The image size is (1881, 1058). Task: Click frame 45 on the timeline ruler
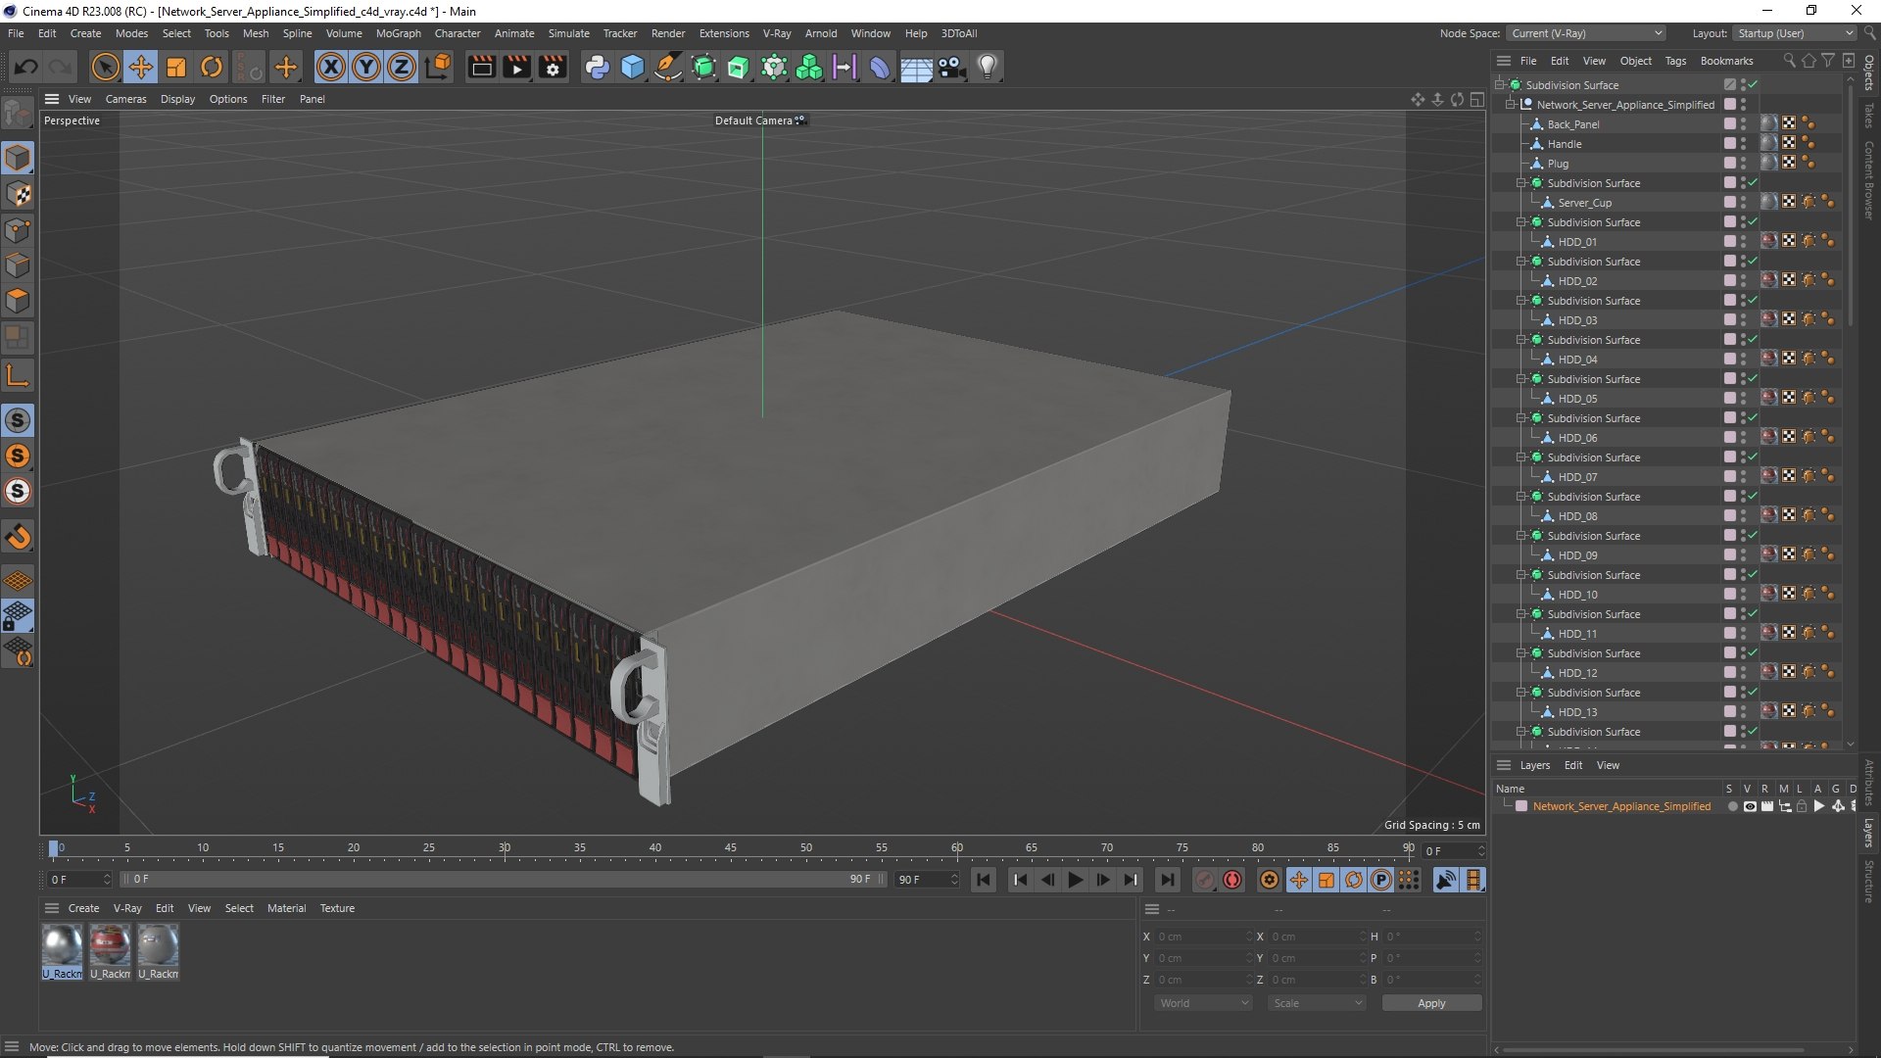[731, 847]
